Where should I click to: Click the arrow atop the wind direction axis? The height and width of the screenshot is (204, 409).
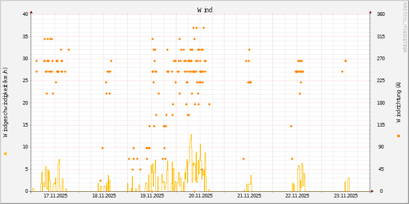coord(370,11)
